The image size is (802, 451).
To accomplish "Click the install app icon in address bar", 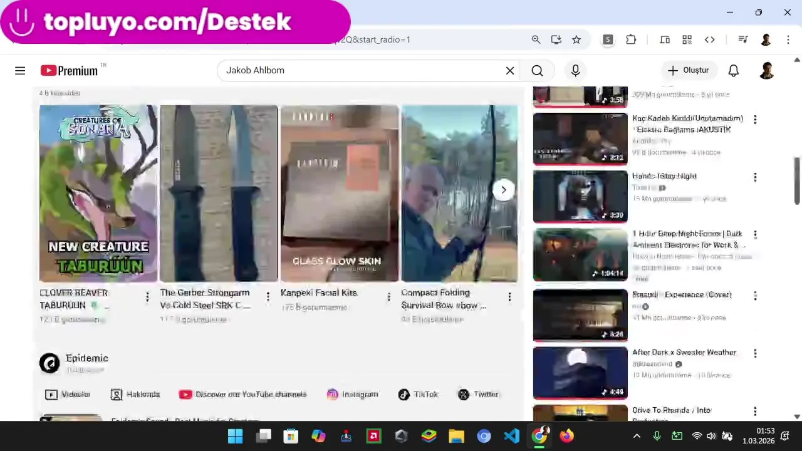I will tap(556, 39).
